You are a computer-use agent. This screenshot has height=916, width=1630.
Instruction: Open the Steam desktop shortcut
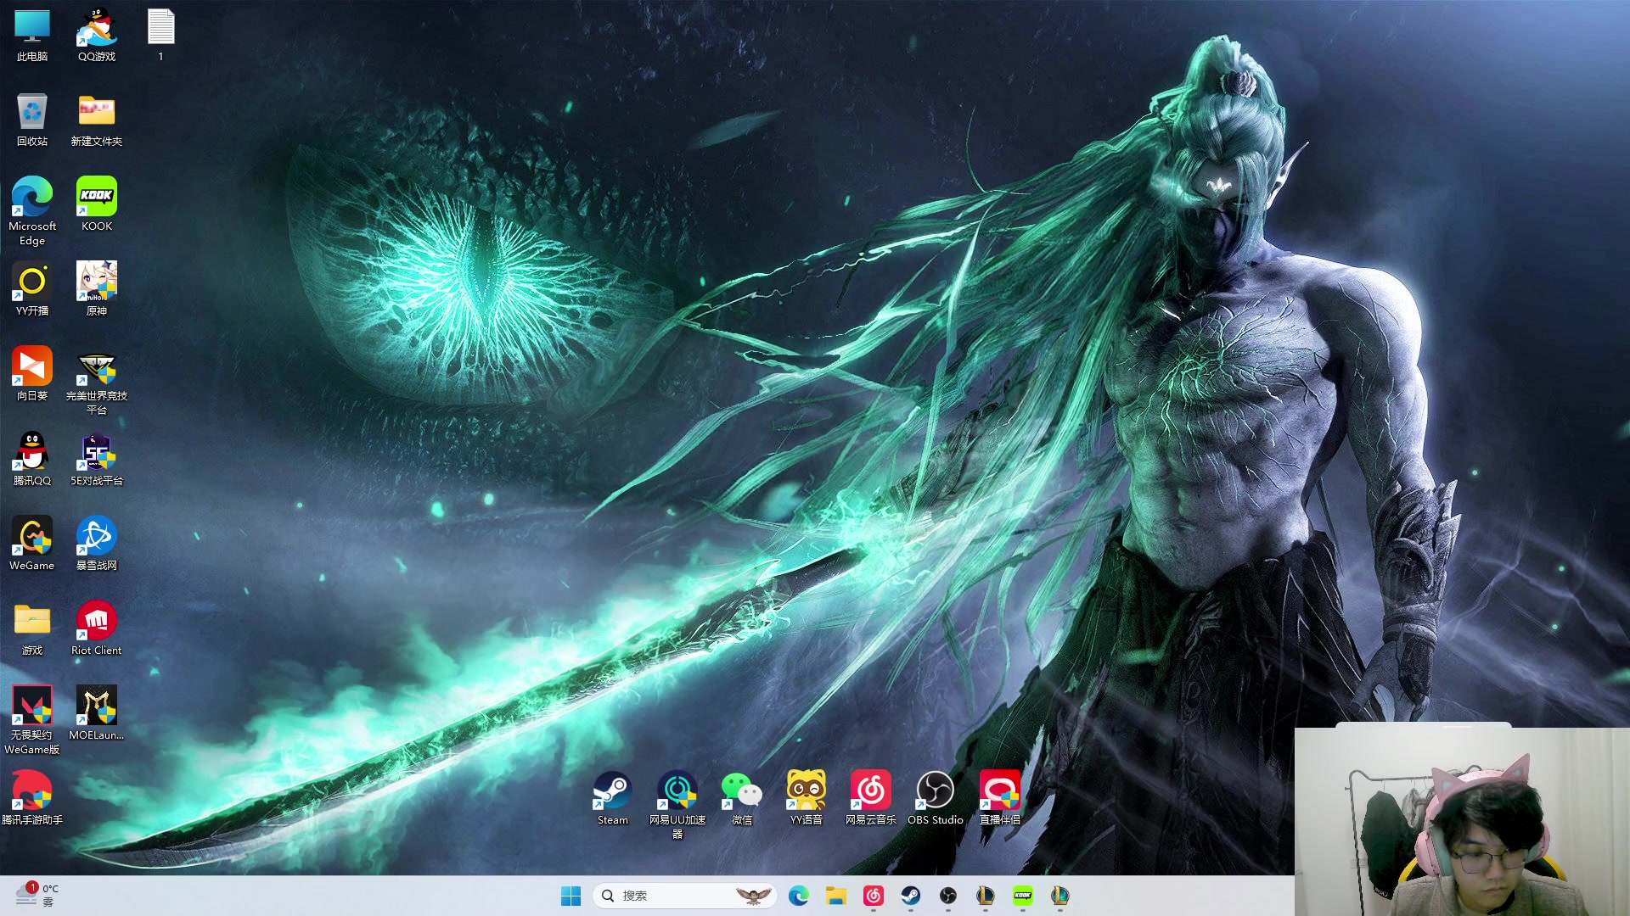point(612,791)
